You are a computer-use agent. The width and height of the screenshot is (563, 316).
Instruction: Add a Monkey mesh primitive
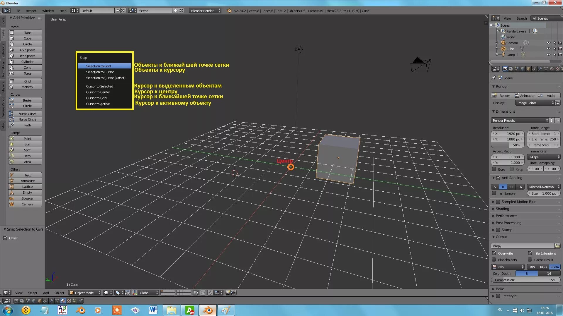click(x=27, y=87)
